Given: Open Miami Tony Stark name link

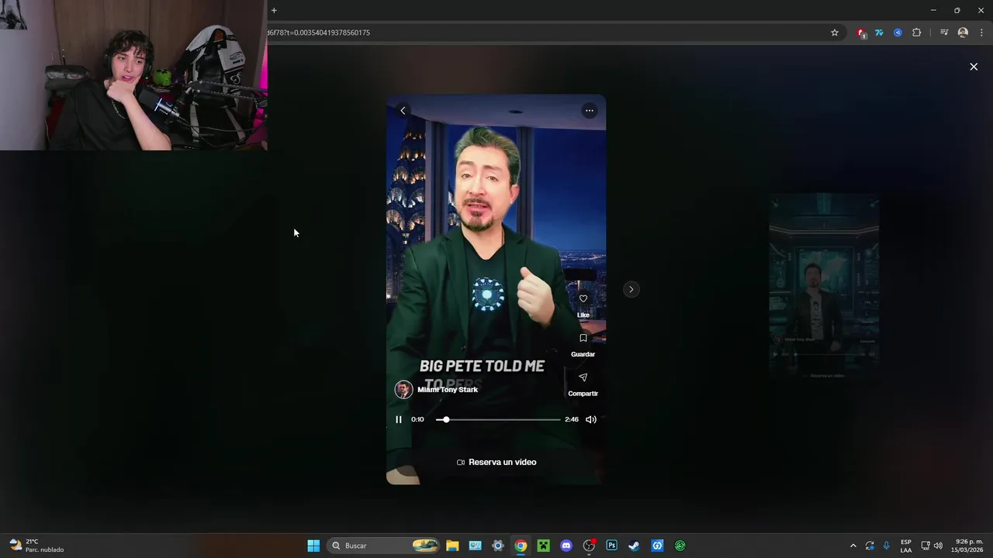Looking at the screenshot, I should coord(448,390).
